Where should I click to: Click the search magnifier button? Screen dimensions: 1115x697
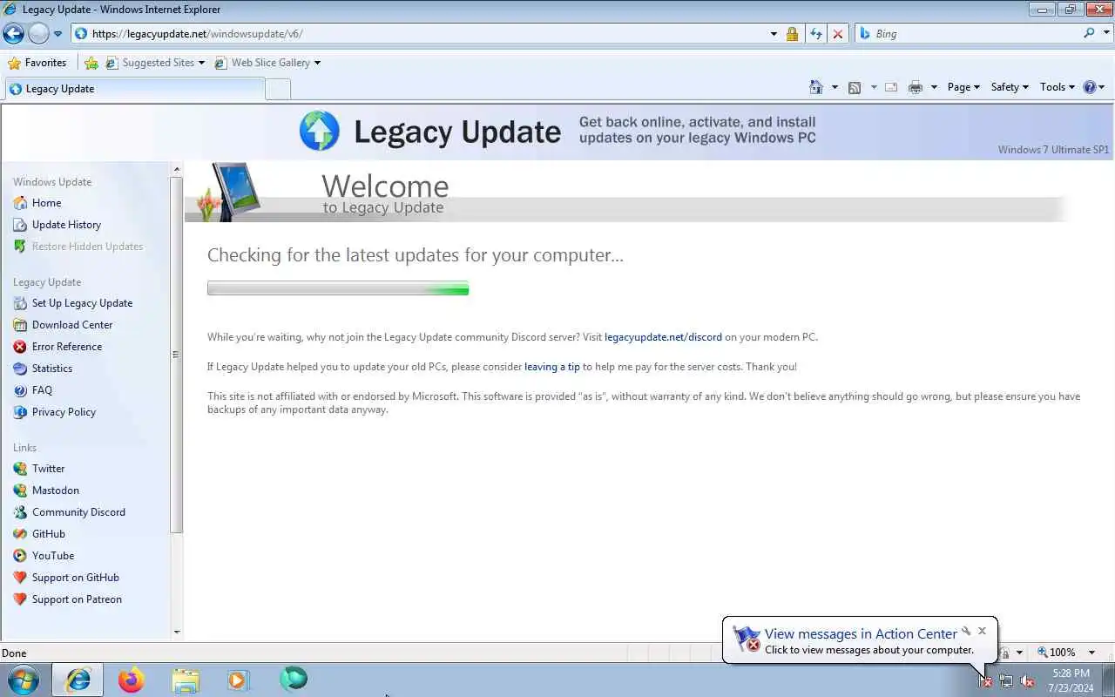point(1089,33)
